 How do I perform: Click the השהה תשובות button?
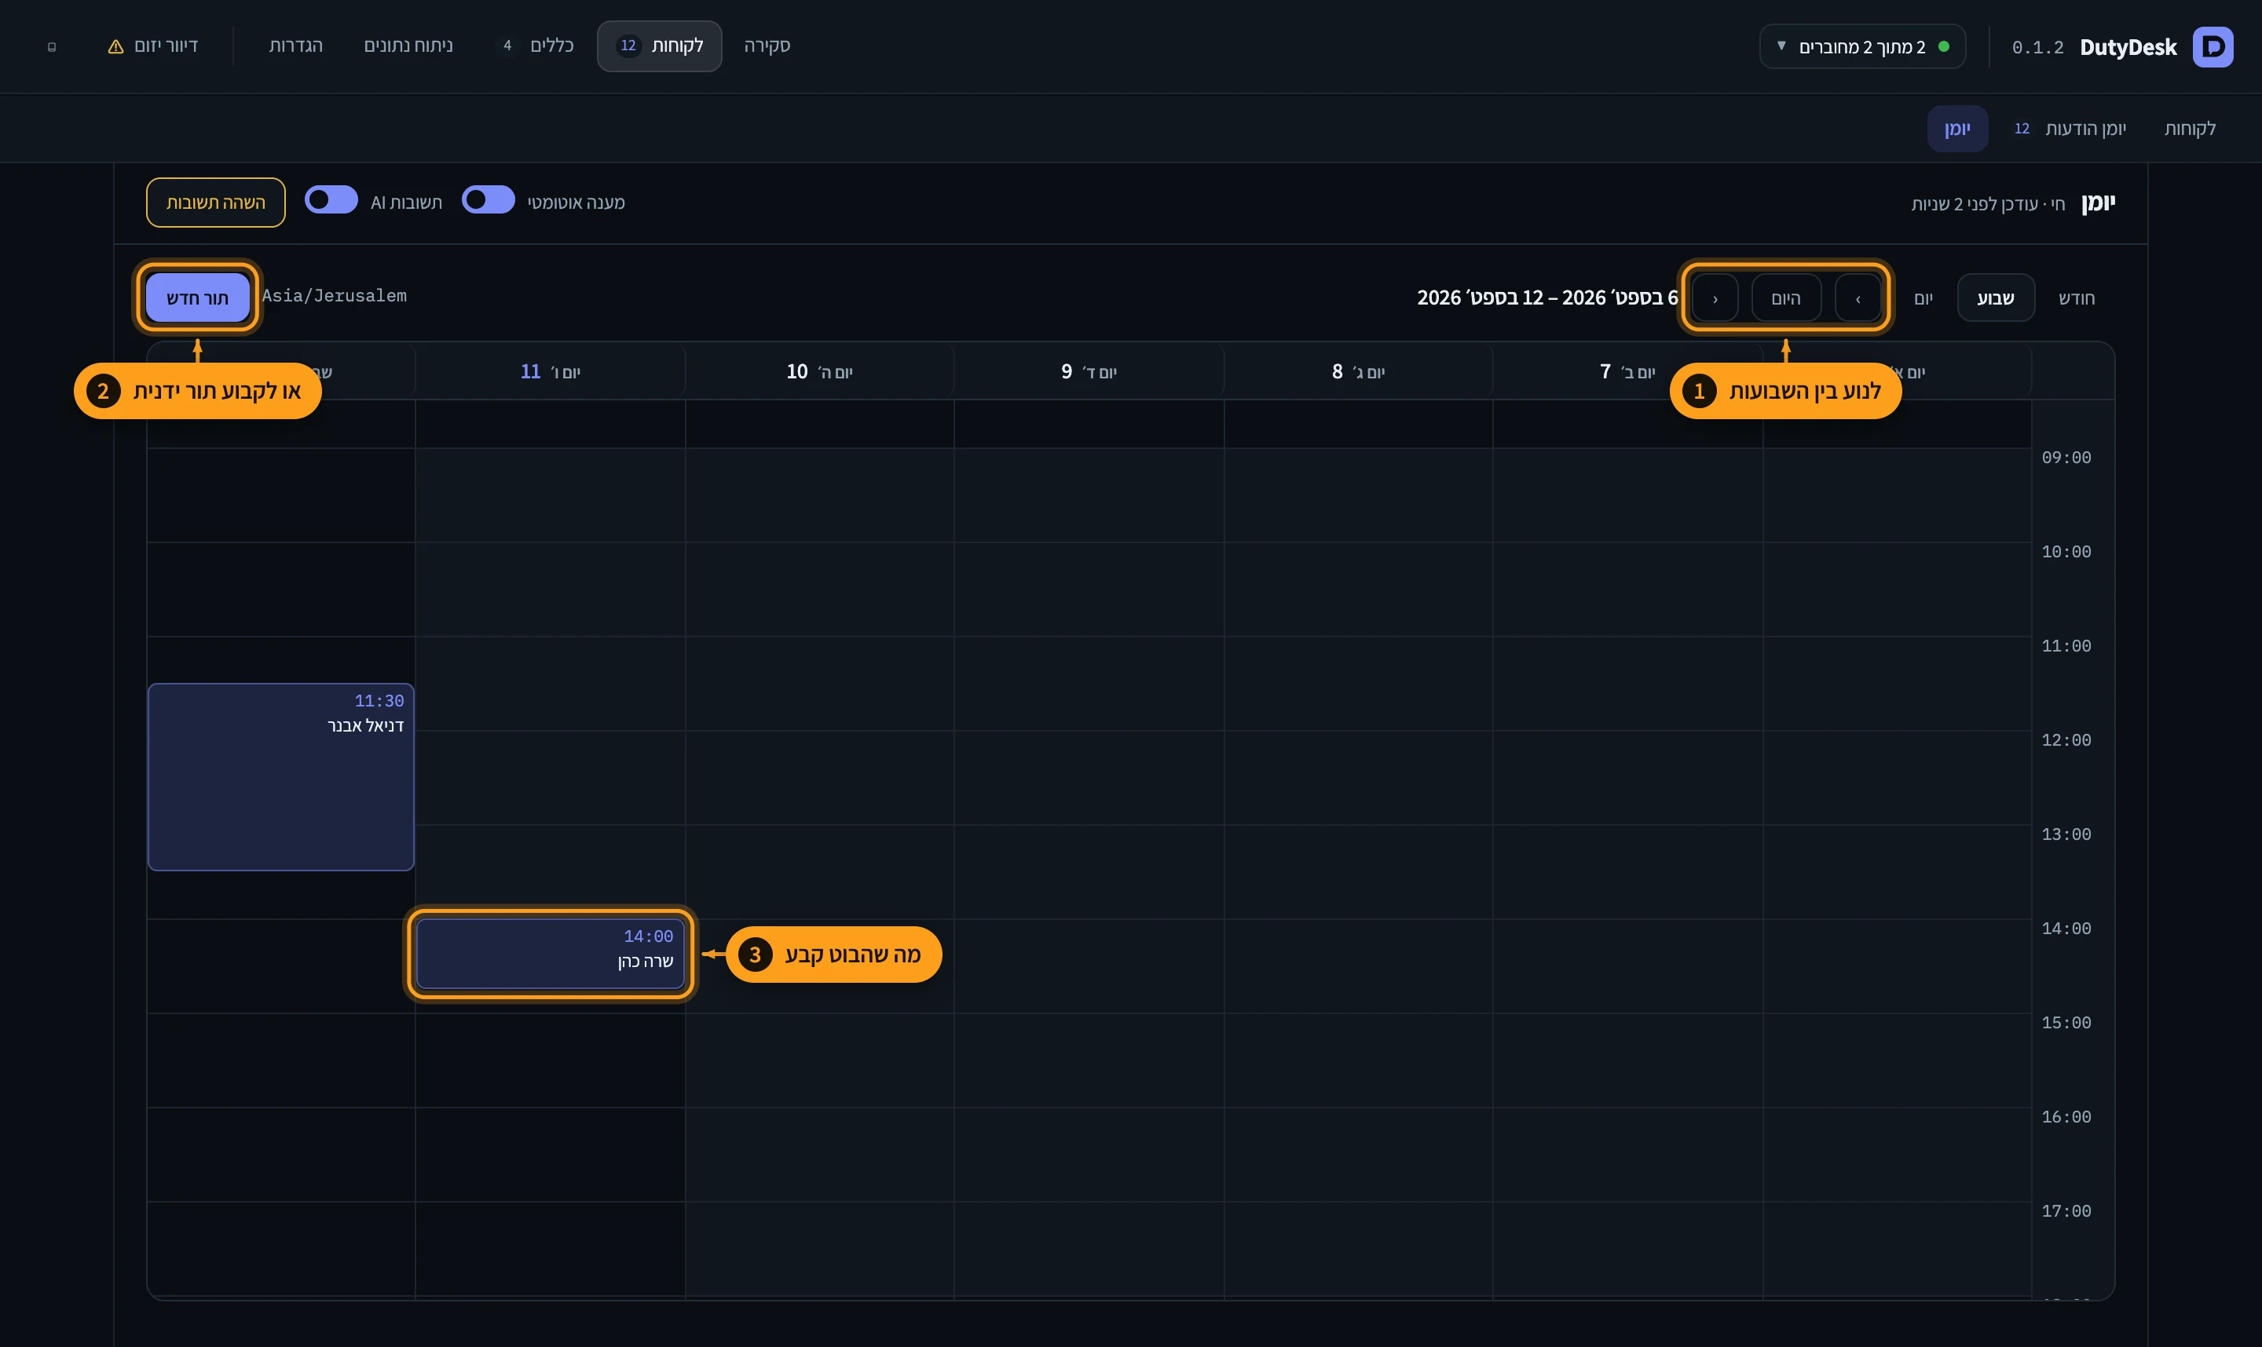[x=216, y=203]
